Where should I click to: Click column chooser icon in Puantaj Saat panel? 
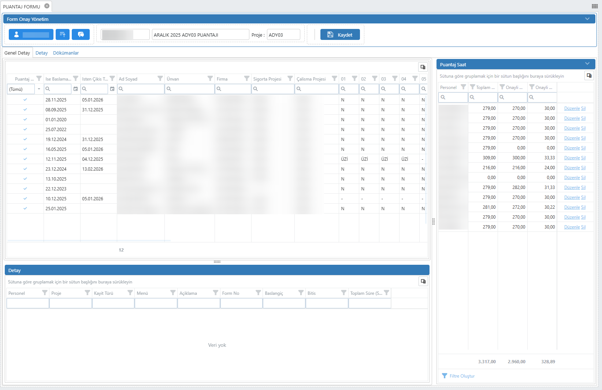click(589, 75)
